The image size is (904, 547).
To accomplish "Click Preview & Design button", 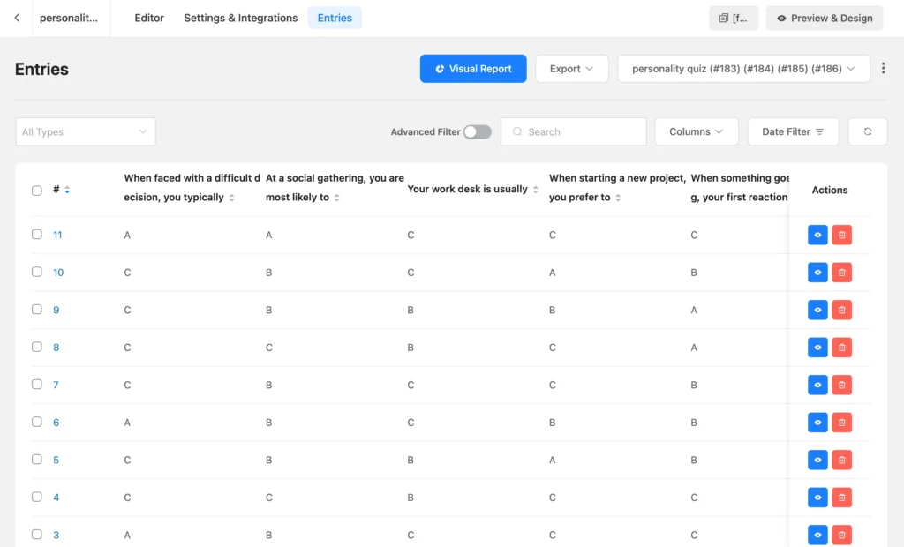I will 825,18.
